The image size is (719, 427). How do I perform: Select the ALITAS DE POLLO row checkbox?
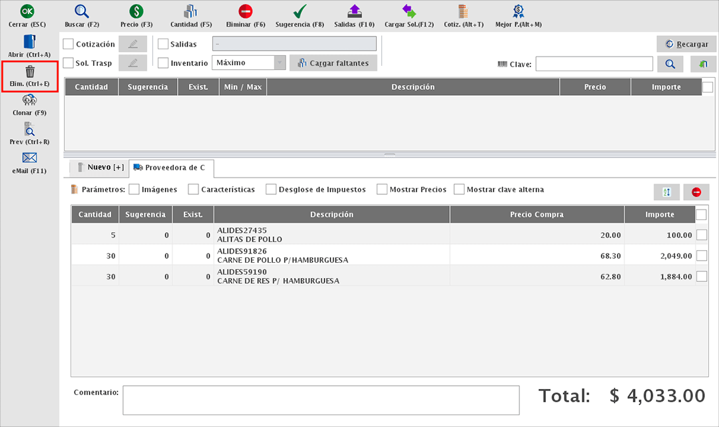pyautogui.click(x=702, y=234)
